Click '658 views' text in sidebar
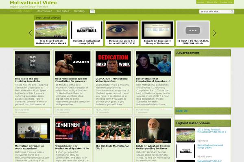This screenshot has width=244, height=162. (203, 141)
